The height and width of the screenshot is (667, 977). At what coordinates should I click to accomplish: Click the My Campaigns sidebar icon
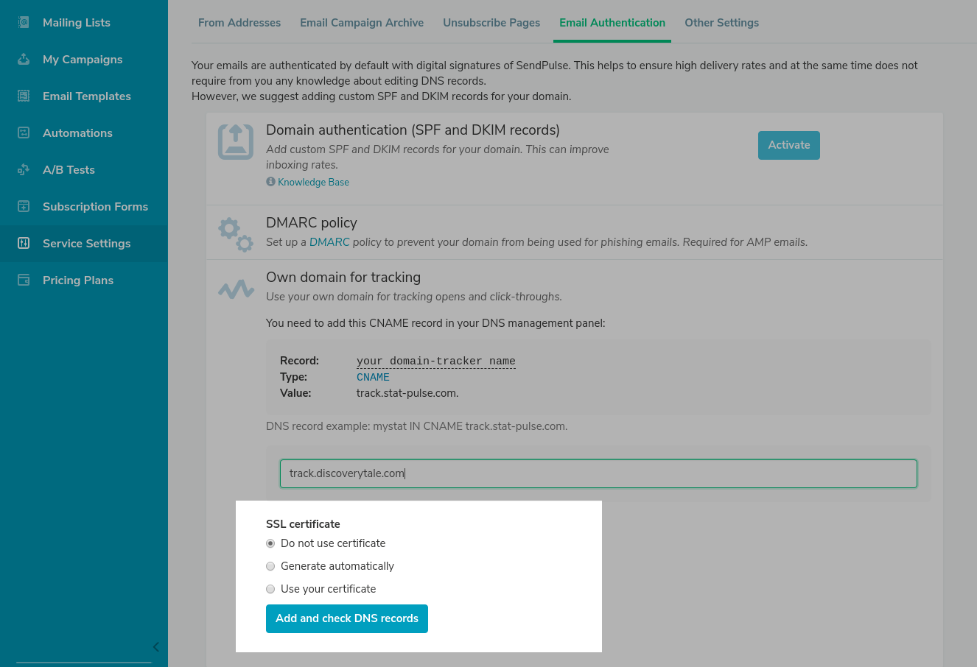pos(24,59)
